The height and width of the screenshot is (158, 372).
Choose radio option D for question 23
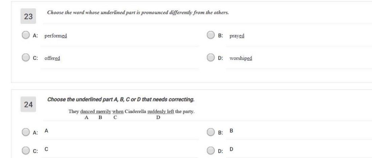pos(211,58)
